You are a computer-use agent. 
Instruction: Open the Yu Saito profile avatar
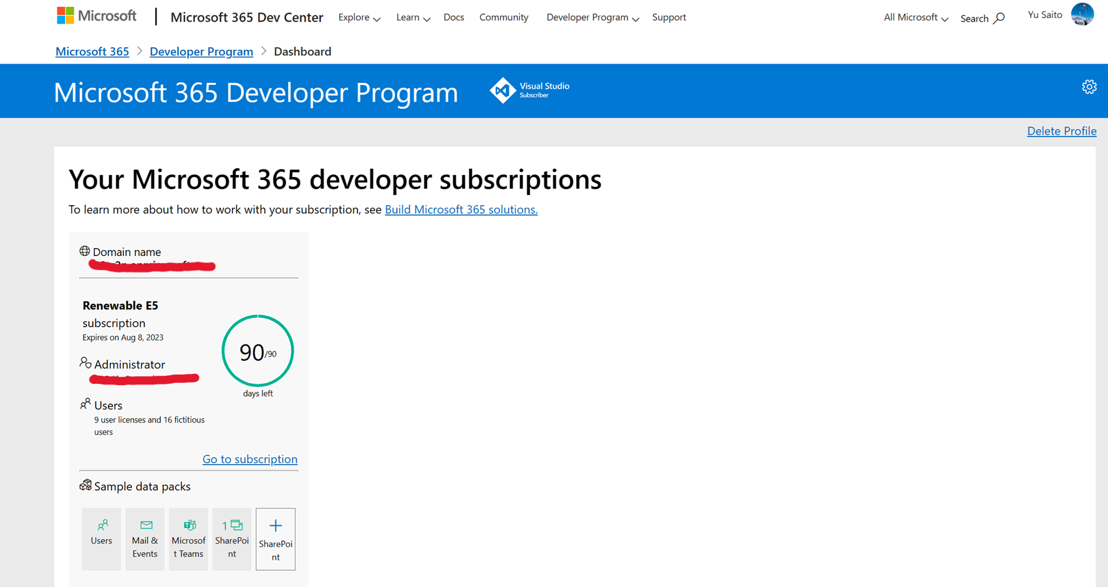[1083, 14]
